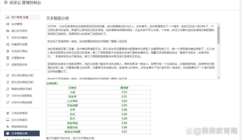Image resolution: width=242 pixels, height=140 pixels.
Task: Click the gear icon beside 优采云 管理控制台
Action: click(6, 3)
